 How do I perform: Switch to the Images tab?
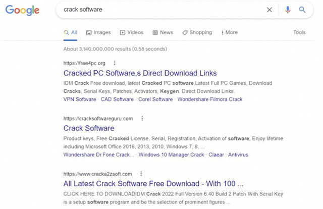(98, 32)
